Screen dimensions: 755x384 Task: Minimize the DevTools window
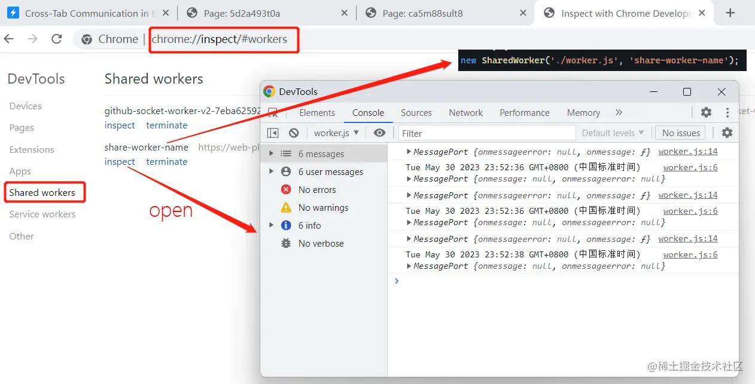[653, 91]
